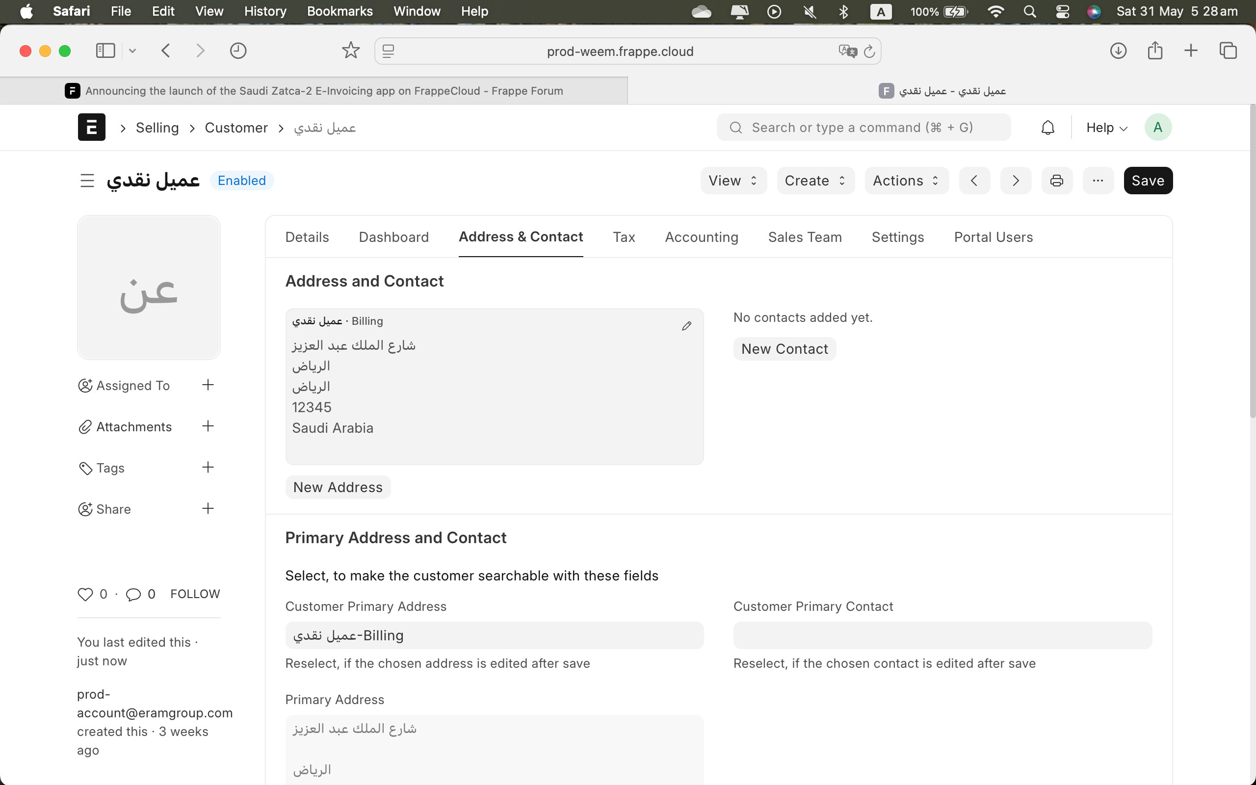Click the Safari share icon
1256x785 pixels.
pyautogui.click(x=1155, y=51)
